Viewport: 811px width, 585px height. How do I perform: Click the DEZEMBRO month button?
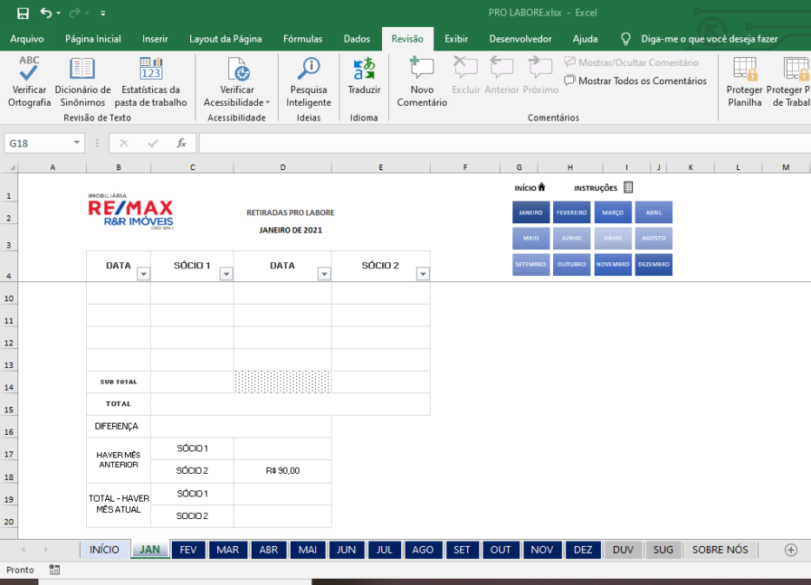654,264
